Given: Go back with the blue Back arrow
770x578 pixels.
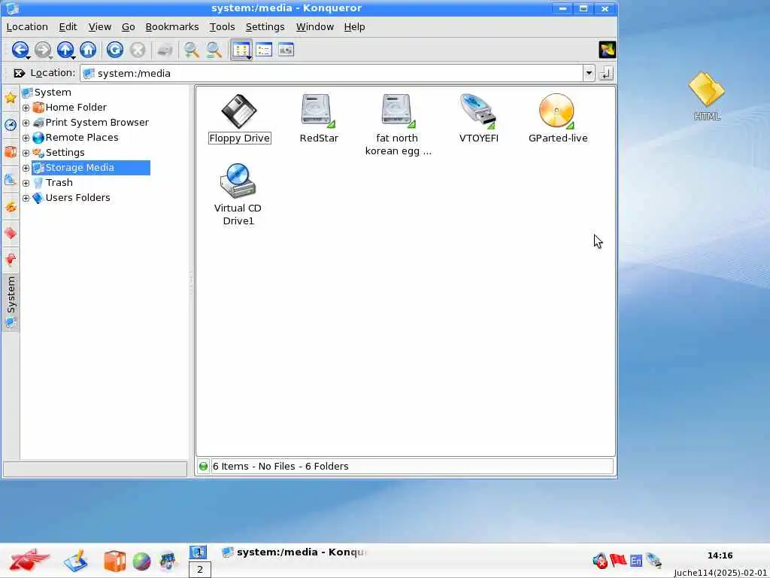Looking at the screenshot, I should coord(20,50).
